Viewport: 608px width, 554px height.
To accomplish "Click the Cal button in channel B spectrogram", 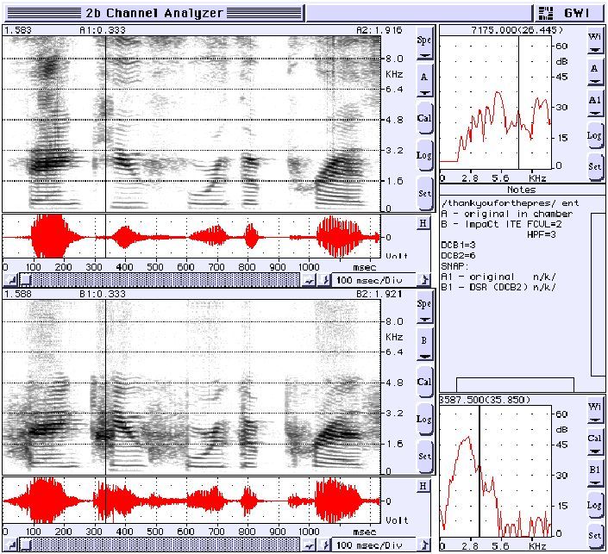I will 424,382.
